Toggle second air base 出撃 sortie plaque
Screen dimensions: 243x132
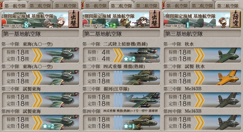point(155,19)
